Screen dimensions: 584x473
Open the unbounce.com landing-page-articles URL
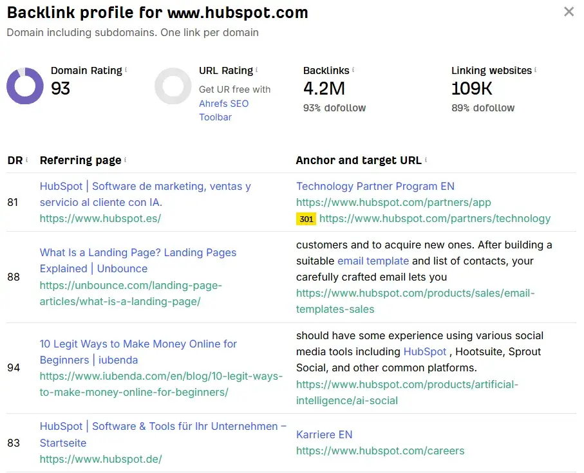[131, 293]
